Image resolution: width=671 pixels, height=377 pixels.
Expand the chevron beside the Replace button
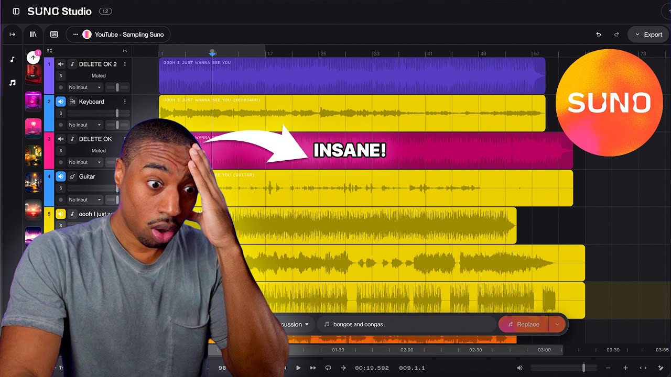click(x=557, y=324)
